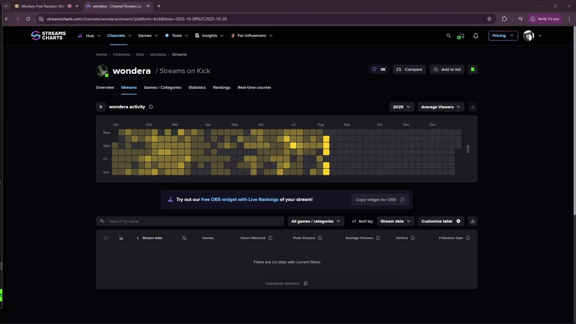The height and width of the screenshot is (324, 576).
Task: Click the green Kick platform icon button
Action: tap(472, 69)
